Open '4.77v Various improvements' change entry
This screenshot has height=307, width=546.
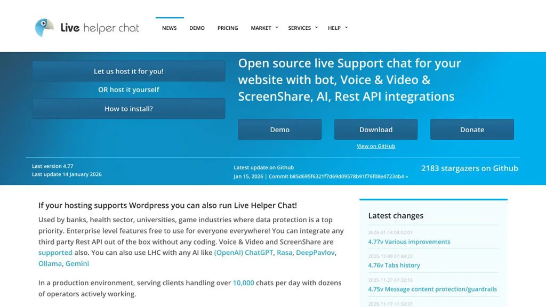[x=409, y=241]
